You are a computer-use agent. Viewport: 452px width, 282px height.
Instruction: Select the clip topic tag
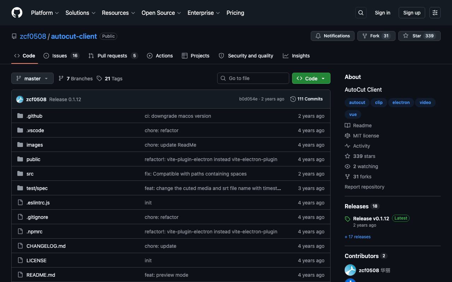click(379, 103)
